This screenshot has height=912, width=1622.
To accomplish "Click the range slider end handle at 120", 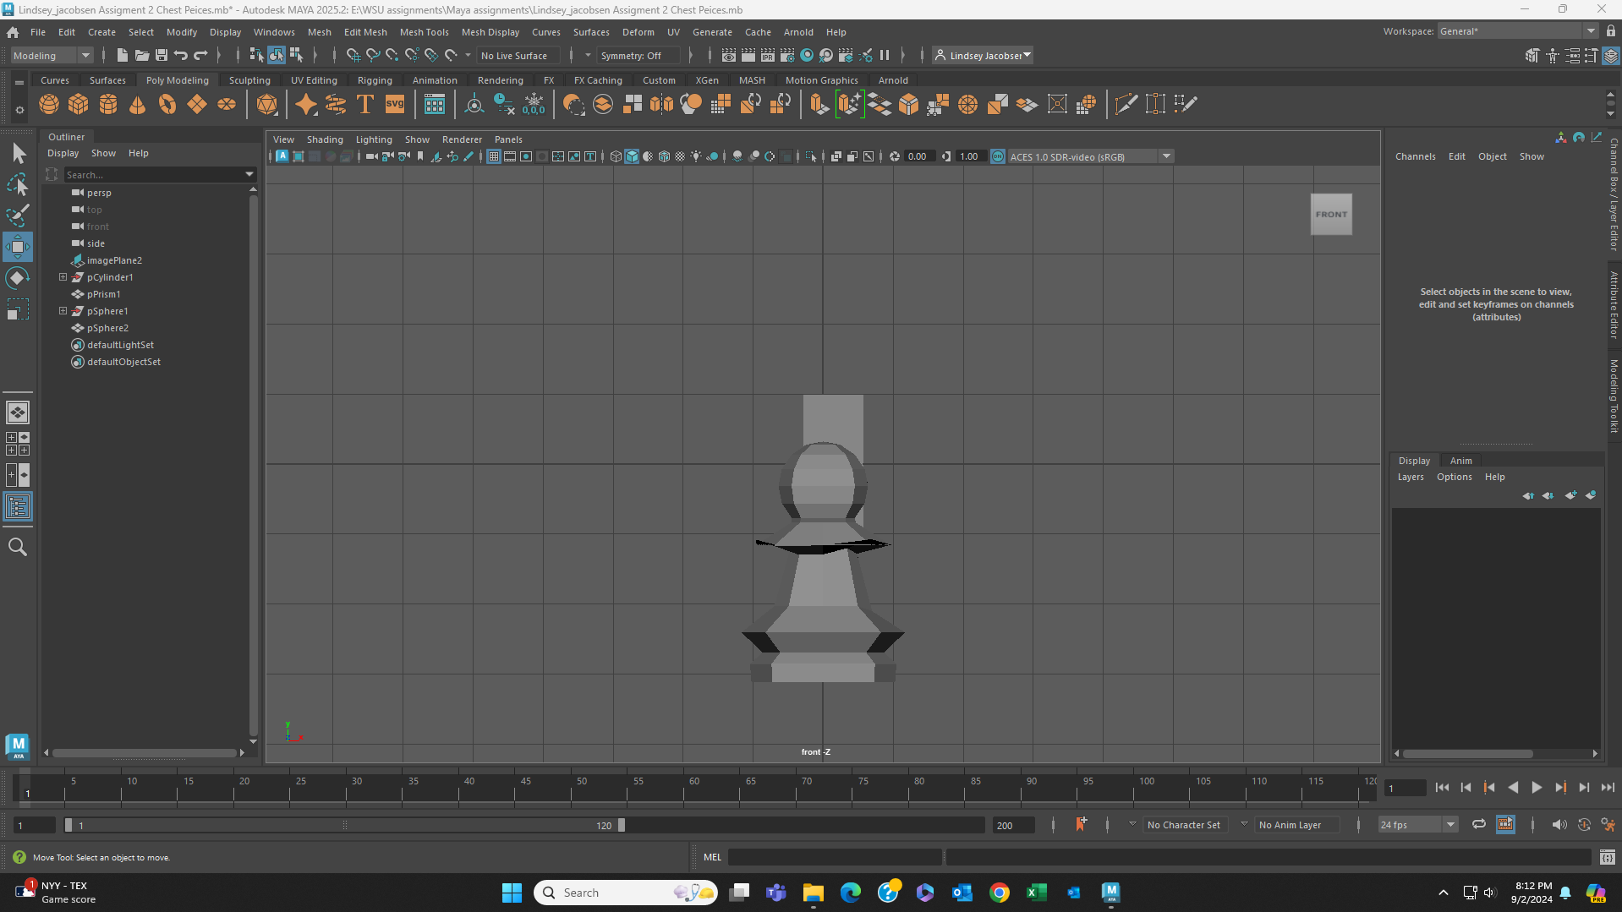I will coord(622,825).
